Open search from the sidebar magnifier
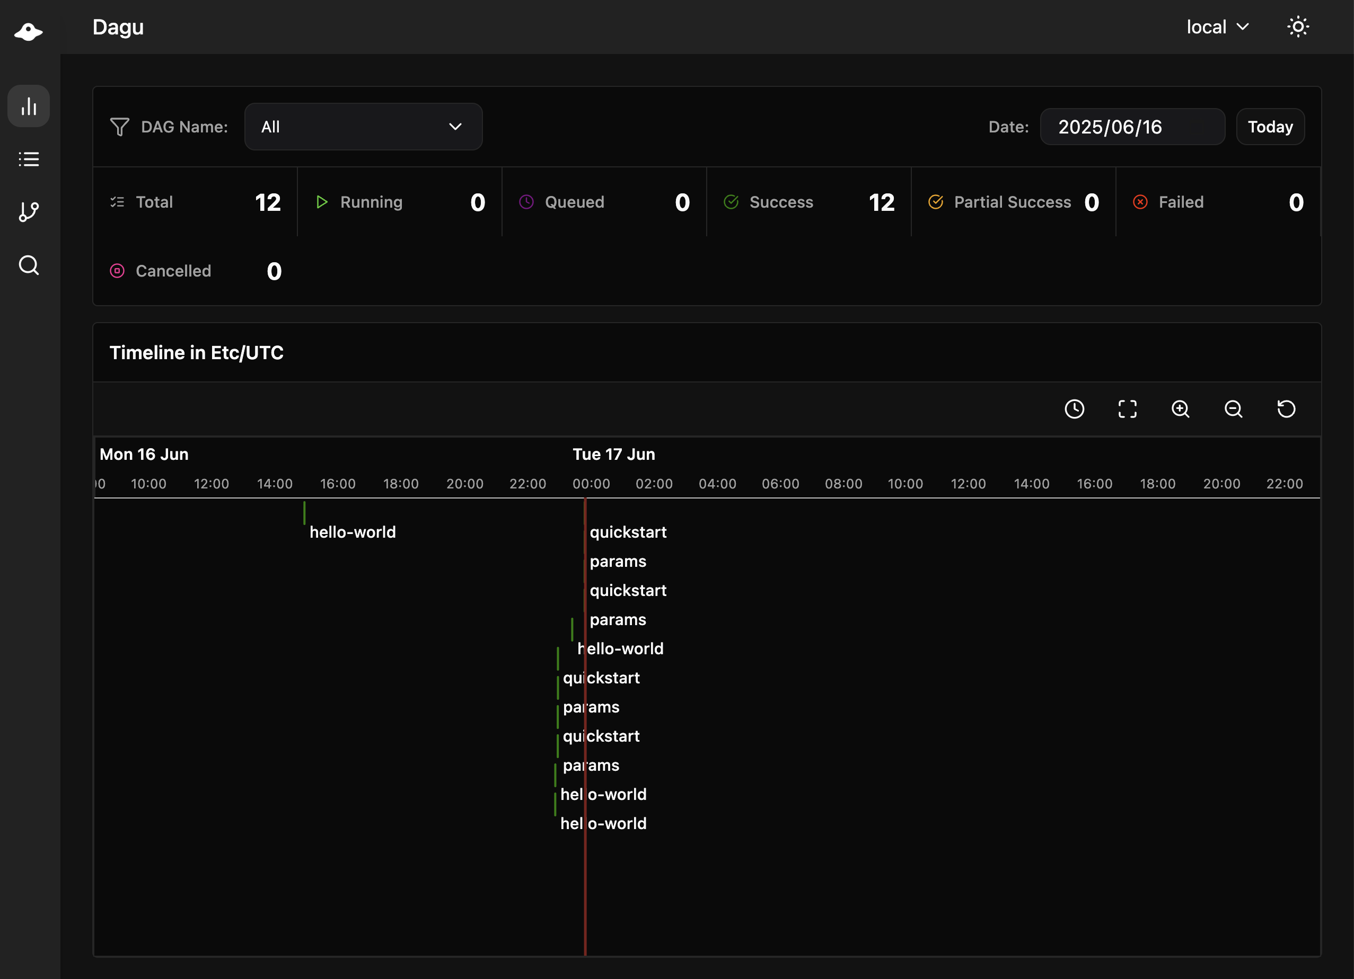Screen dimensions: 1354x979 point(29,265)
